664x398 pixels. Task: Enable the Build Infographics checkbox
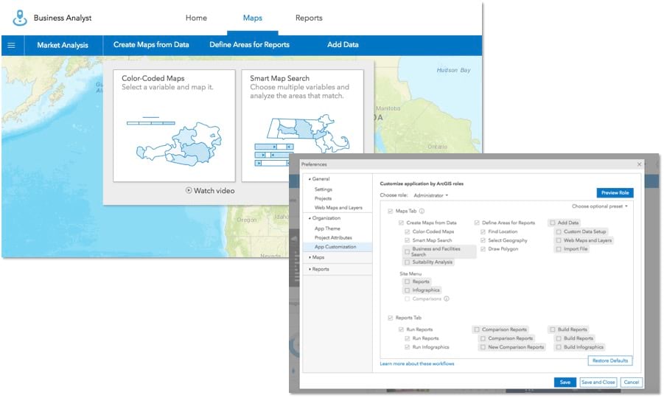pyautogui.click(x=559, y=347)
